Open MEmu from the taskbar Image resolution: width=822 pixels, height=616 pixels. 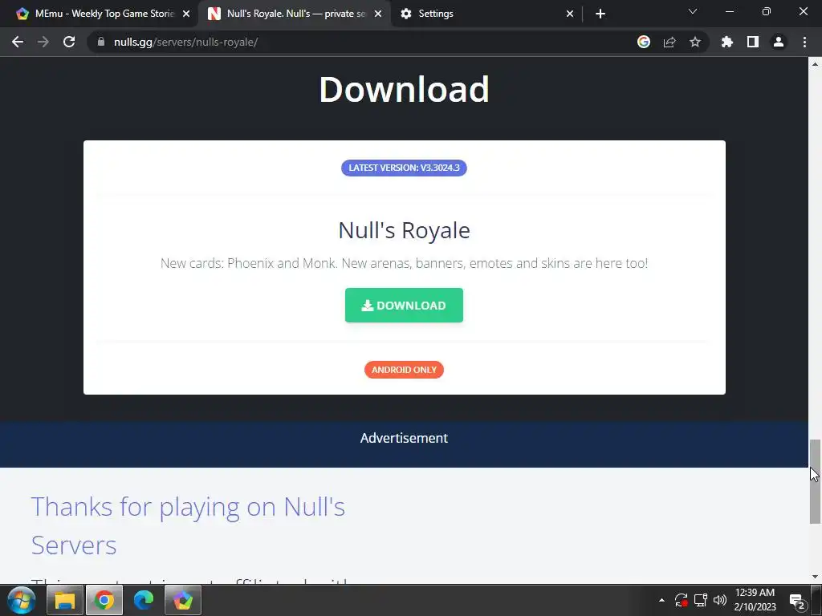(x=182, y=600)
